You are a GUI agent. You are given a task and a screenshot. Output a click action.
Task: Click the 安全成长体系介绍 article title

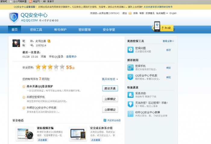tap(101, 128)
